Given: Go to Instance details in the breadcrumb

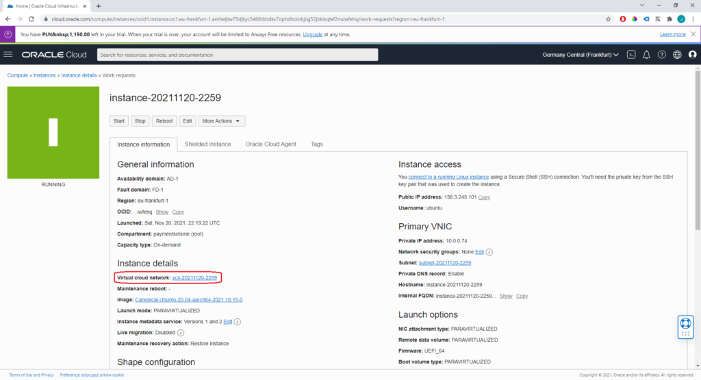Looking at the screenshot, I should pos(79,75).
